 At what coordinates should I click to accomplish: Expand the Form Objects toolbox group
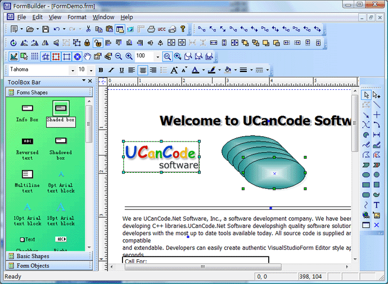(49, 265)
